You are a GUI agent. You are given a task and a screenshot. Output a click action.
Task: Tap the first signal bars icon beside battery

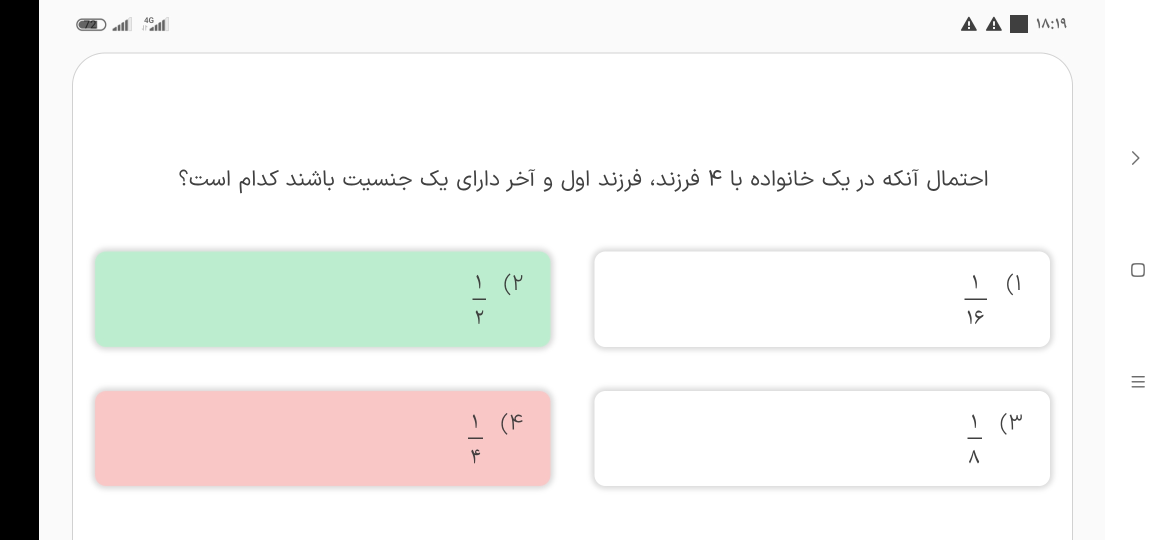click(x=122, y=24)
